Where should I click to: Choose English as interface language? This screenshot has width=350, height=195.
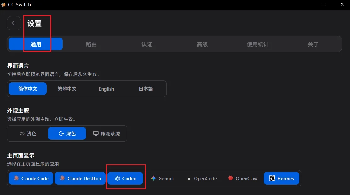click(106, 89)
